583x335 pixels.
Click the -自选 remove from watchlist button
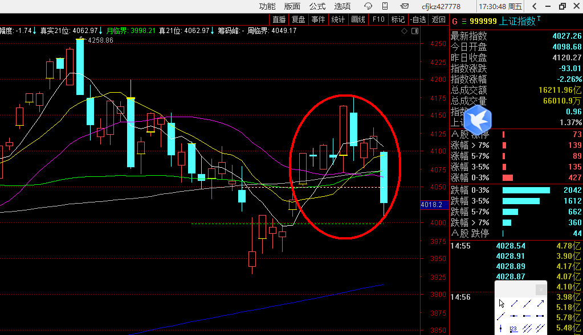pos(418,19)
